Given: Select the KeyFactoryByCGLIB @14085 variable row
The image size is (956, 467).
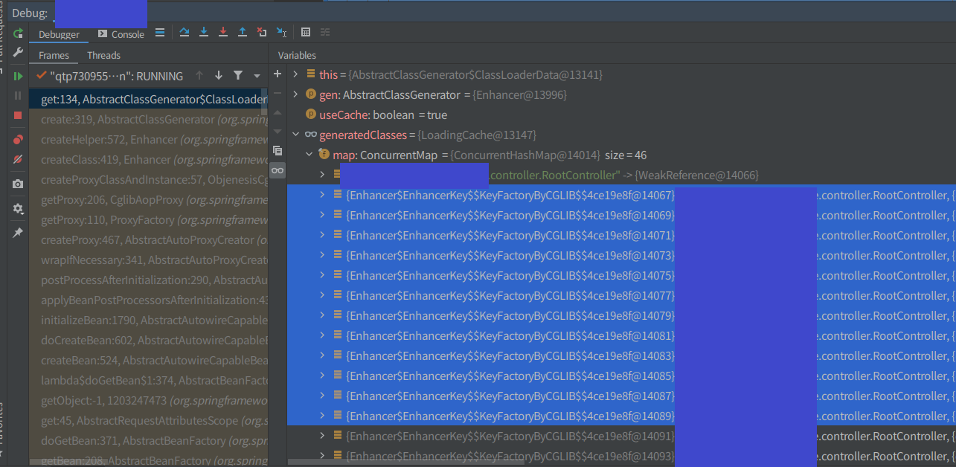Looking at the screenshot, I should (621, 376).
